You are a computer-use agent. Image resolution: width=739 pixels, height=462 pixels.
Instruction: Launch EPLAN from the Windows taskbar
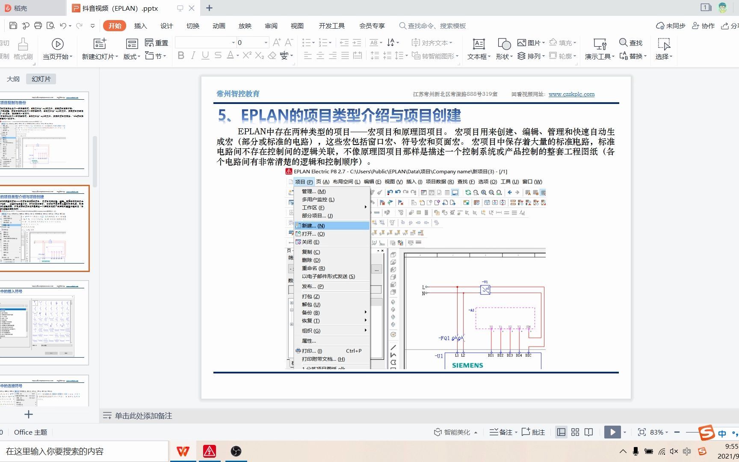209,451
